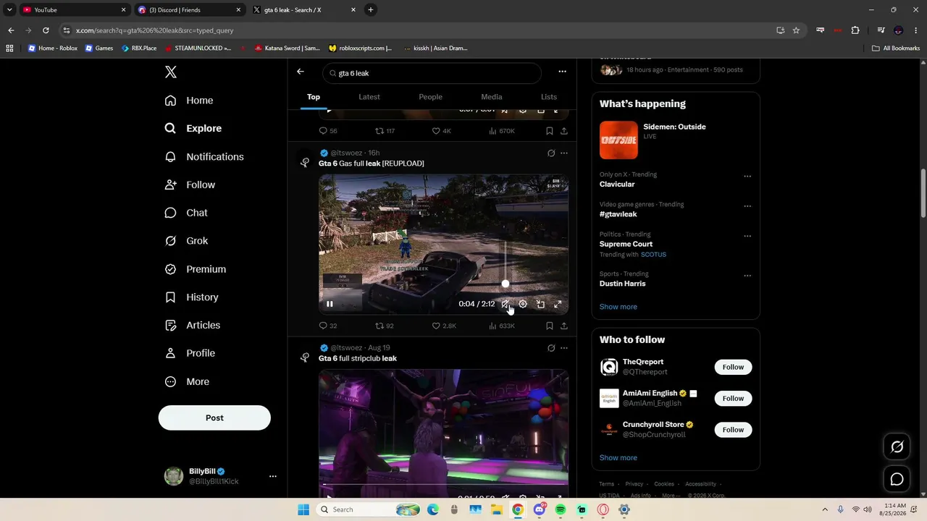927x521 pixels.
Task: Bookmark the post with 670K views
Action: click(550, 131)
